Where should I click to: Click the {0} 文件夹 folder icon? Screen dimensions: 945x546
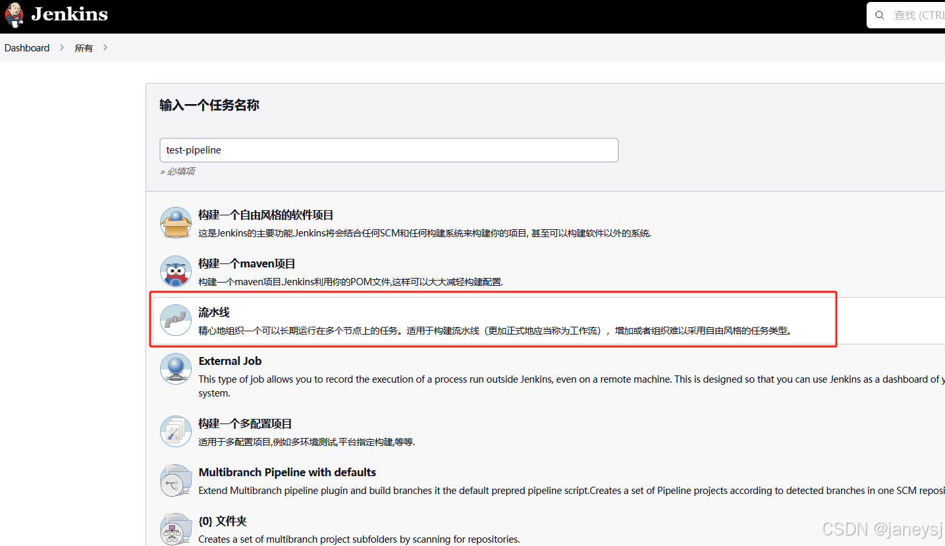point(175,528)
